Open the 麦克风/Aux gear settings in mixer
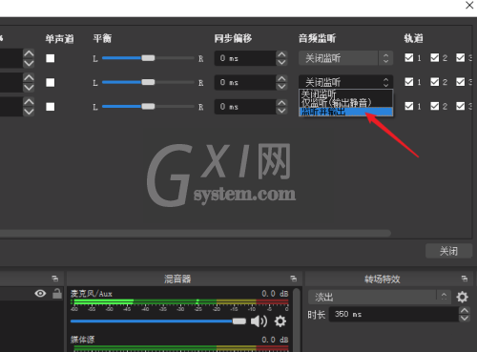The image size is (477, 352). click(280, 321)
